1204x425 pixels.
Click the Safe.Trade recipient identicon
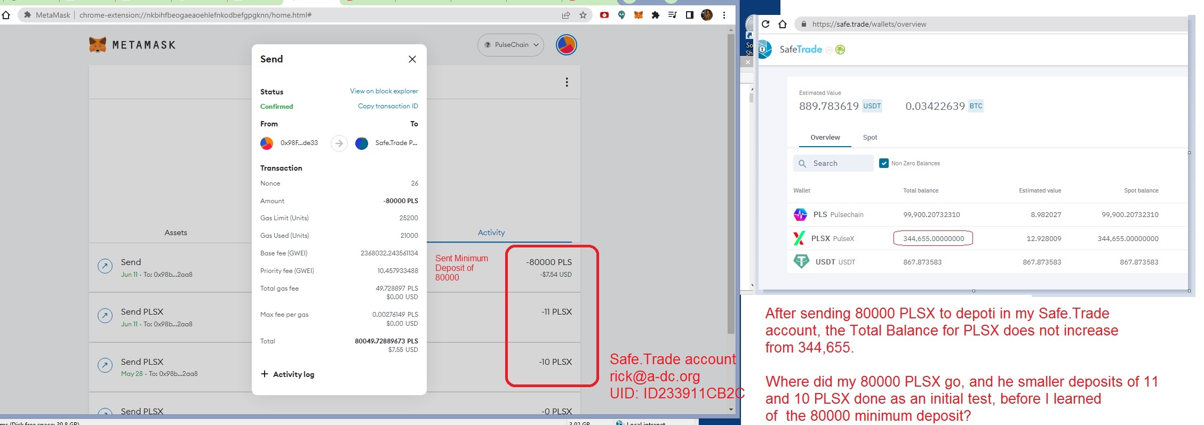pos(362,143)
